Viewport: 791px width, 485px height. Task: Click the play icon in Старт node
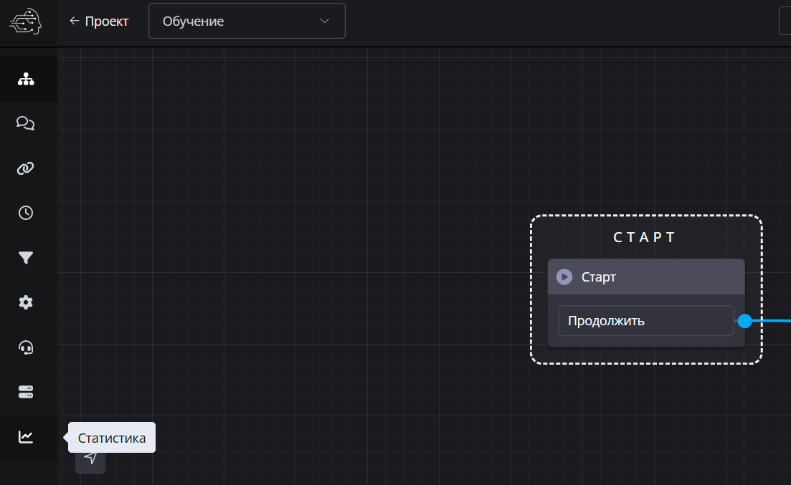pyautogui.click(x=564, y=277)
